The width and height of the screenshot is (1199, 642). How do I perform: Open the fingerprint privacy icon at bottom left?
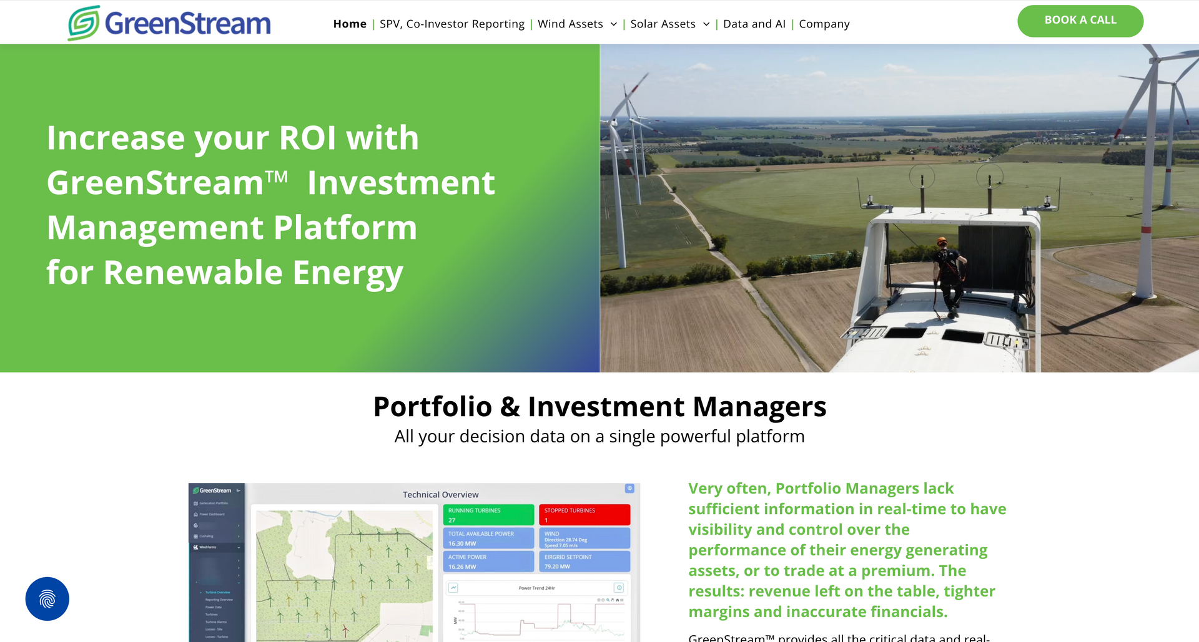(47, 598)
